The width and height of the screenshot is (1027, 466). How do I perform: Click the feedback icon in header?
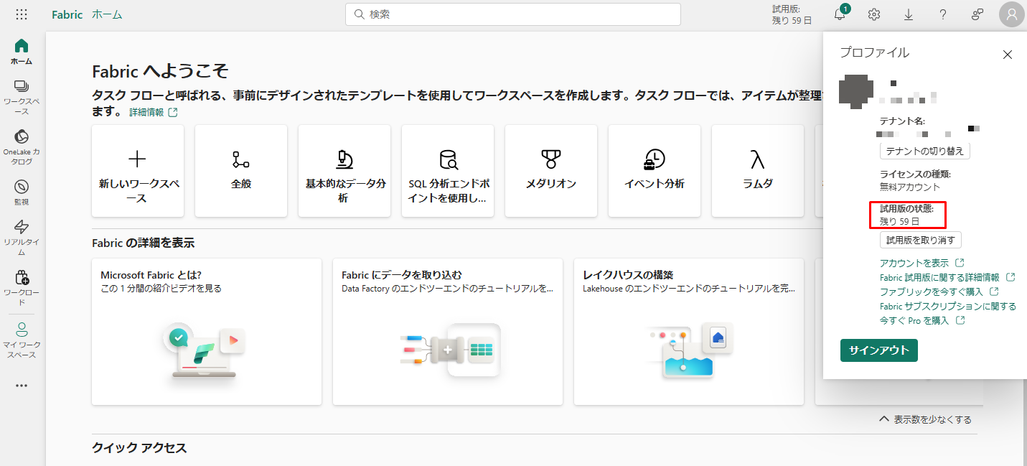pyautogui.click(x=977, y=14)
